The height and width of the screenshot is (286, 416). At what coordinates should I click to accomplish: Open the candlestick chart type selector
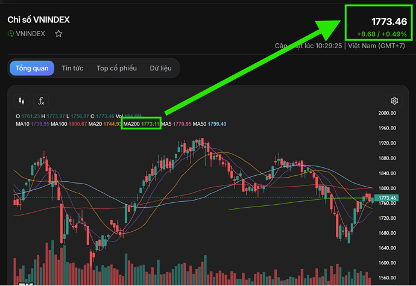pyautogui.click(x=22, y=101)
